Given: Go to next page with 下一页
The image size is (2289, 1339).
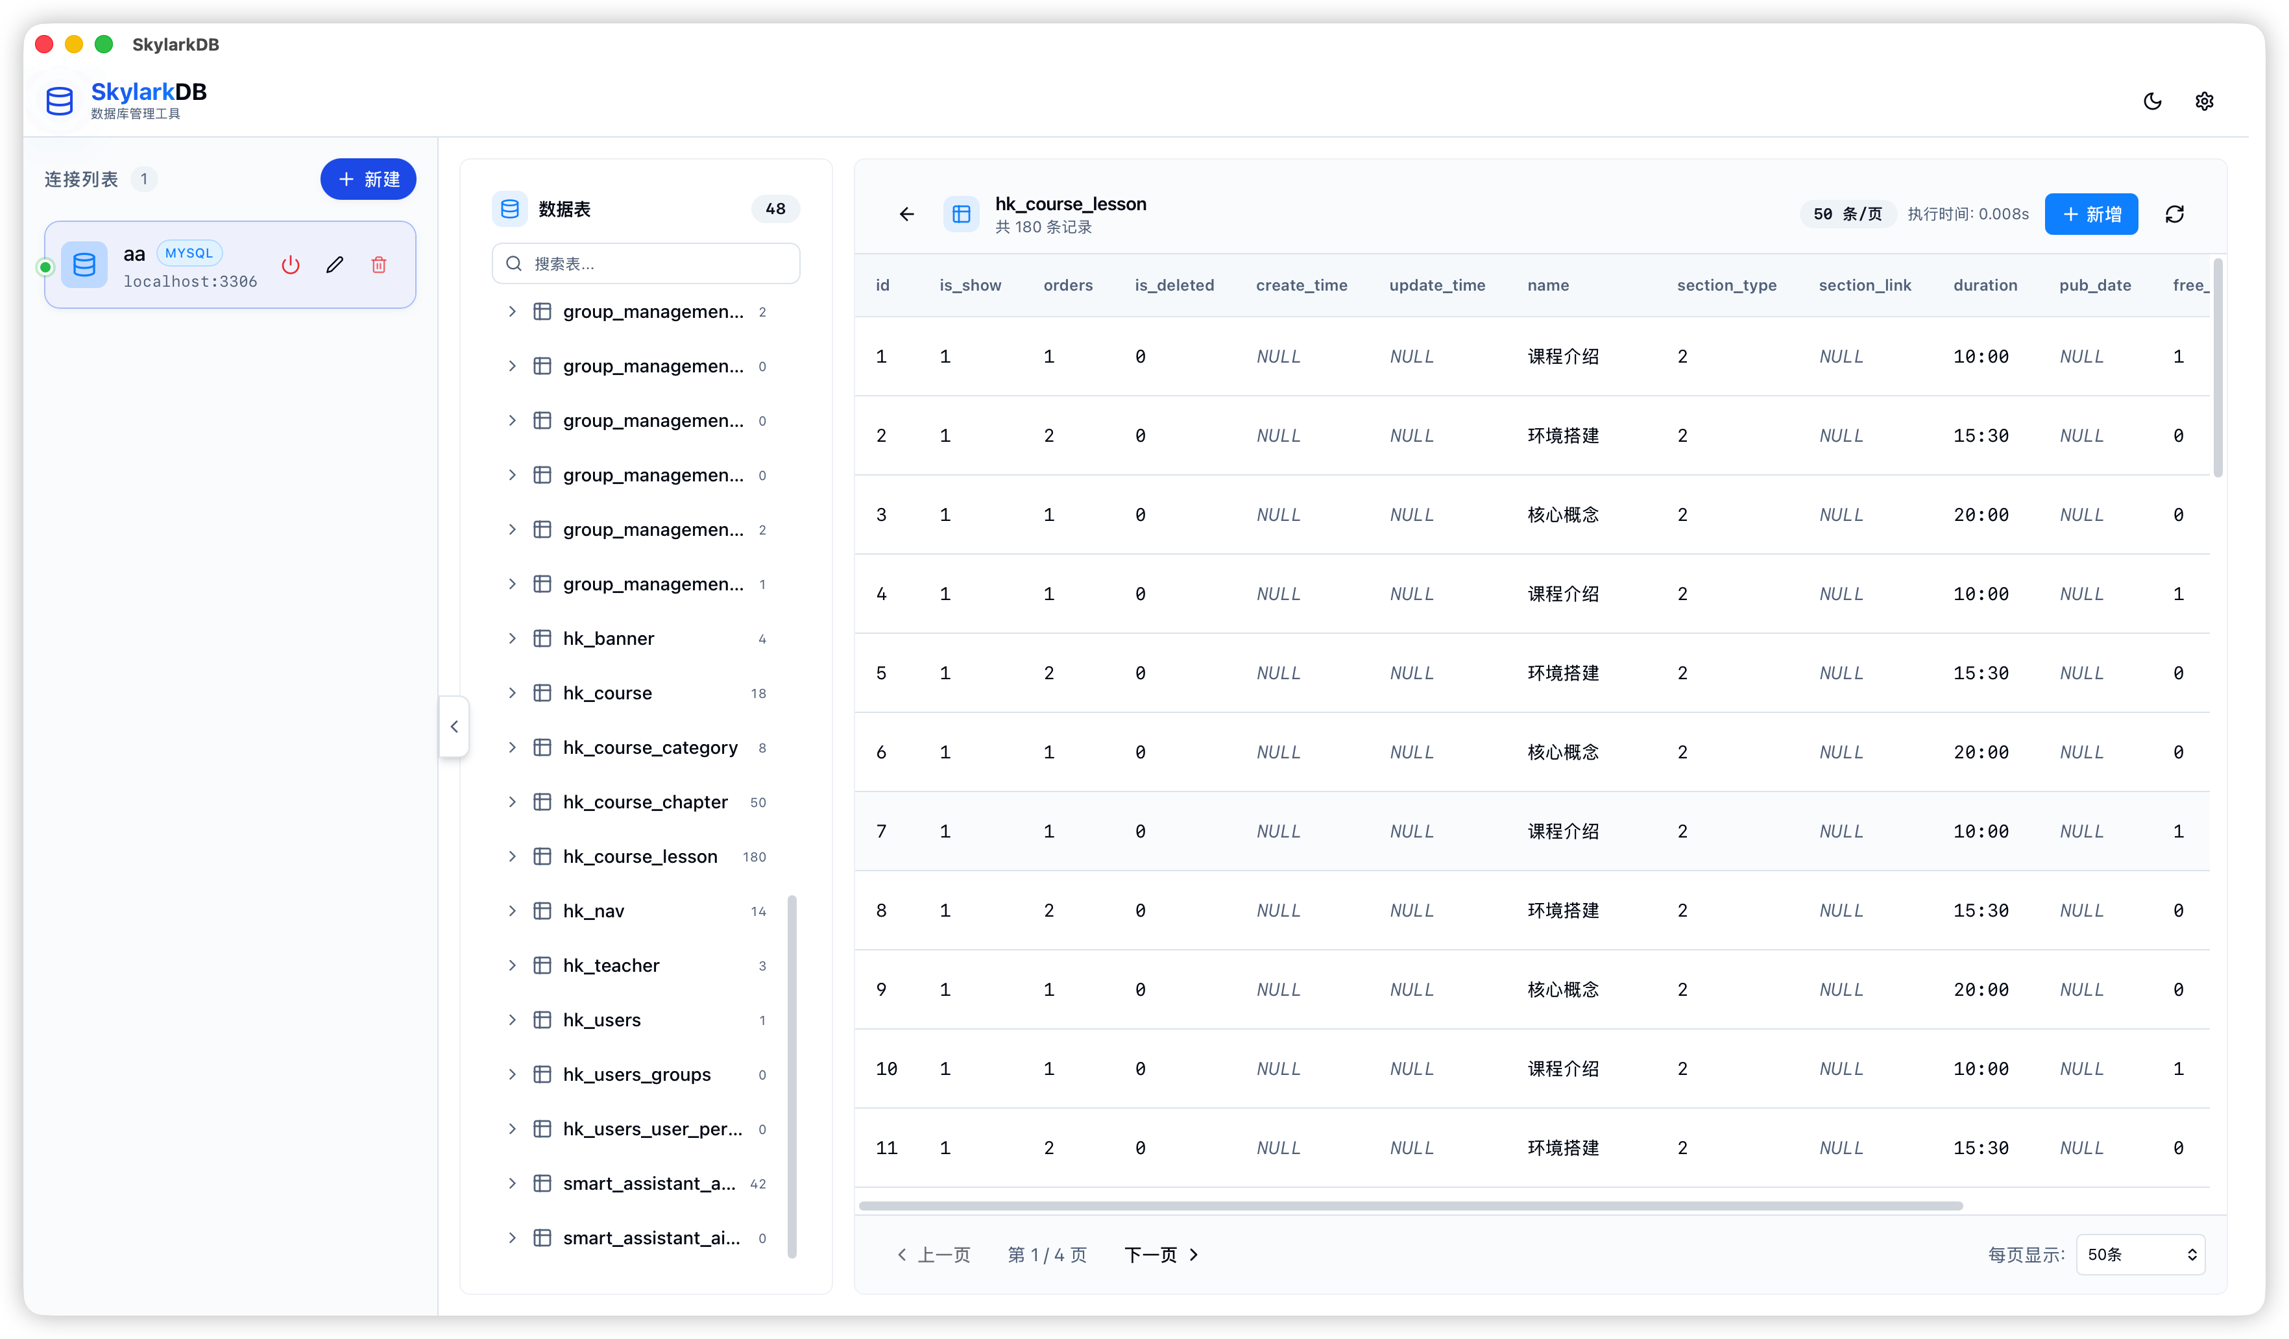Looking at the screenshot, I should coord(1160,1253).
